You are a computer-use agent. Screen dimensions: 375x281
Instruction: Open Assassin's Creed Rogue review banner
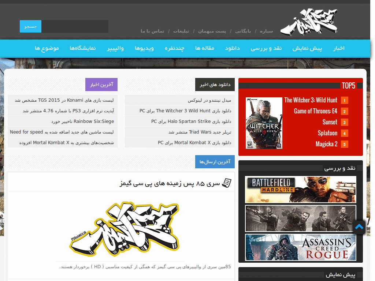301,247
